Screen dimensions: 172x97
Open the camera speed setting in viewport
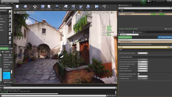point(112,12)
